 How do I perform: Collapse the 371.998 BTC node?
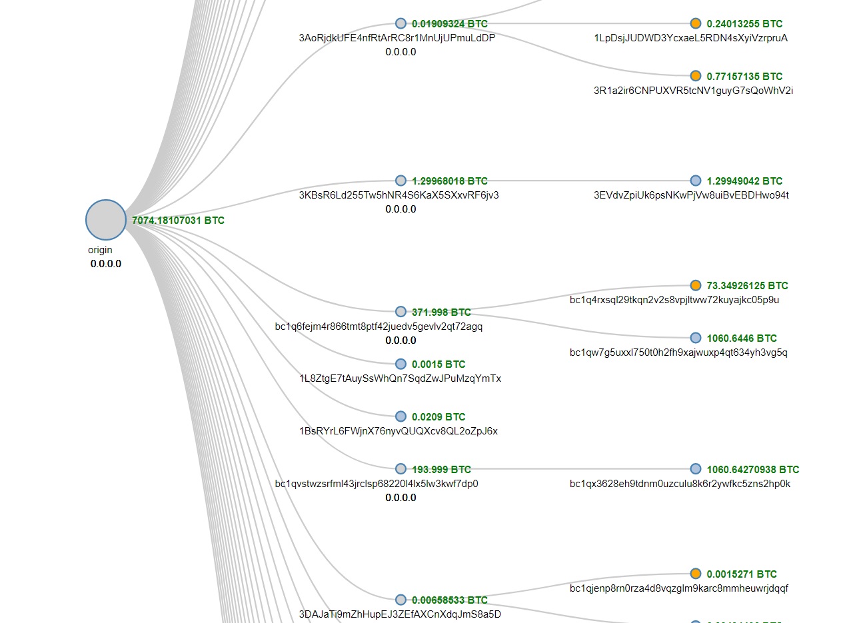[401, 312]
